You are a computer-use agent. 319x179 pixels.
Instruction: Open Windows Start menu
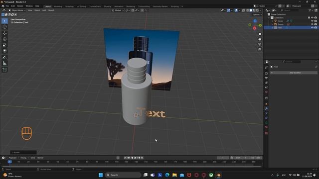tap(101, 175)
